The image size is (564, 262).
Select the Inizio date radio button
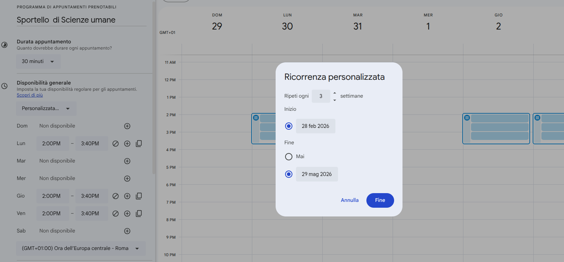(289, 126)
